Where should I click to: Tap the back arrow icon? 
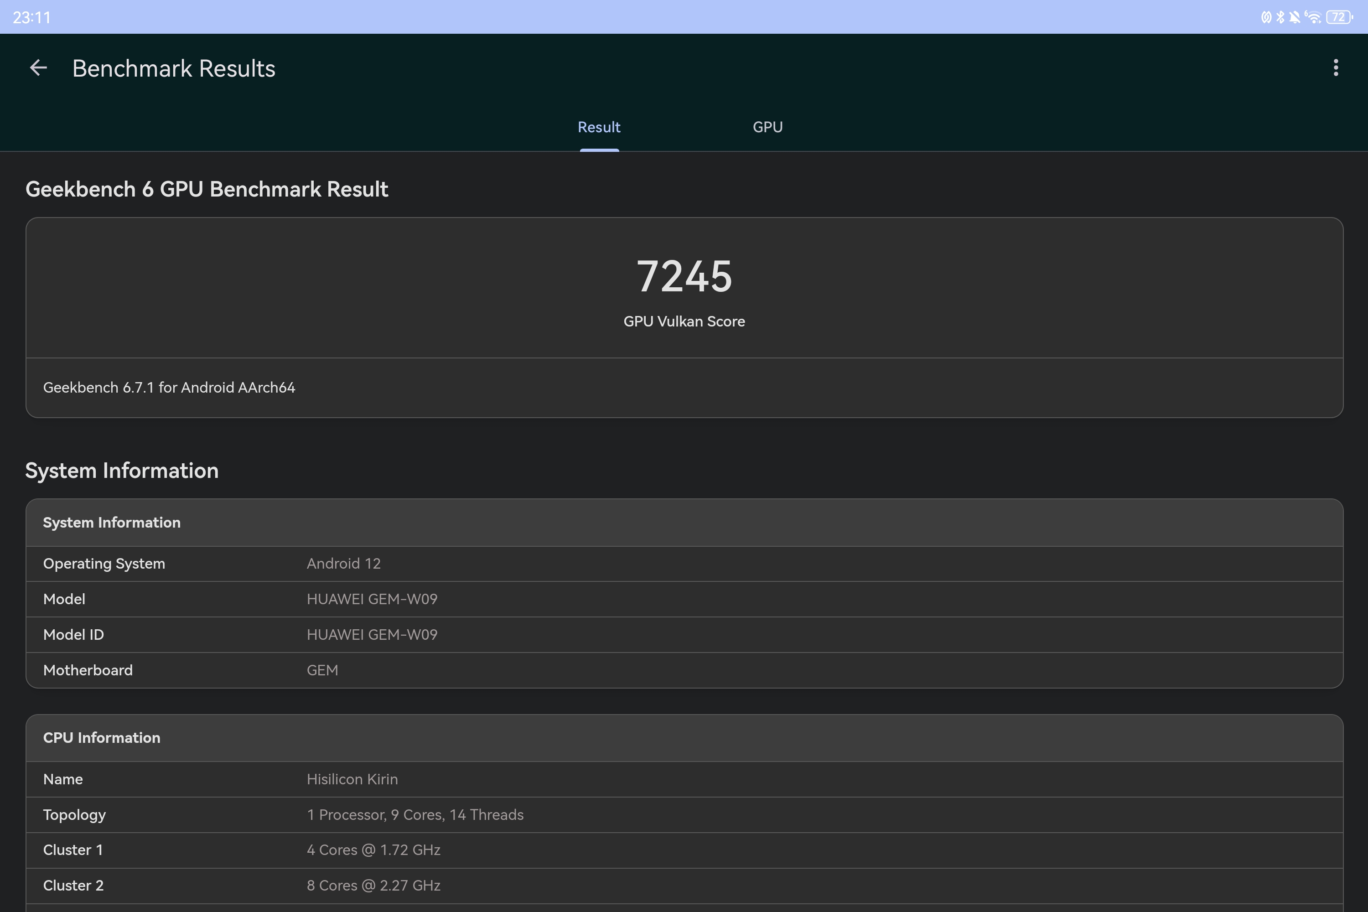(38, 68)
